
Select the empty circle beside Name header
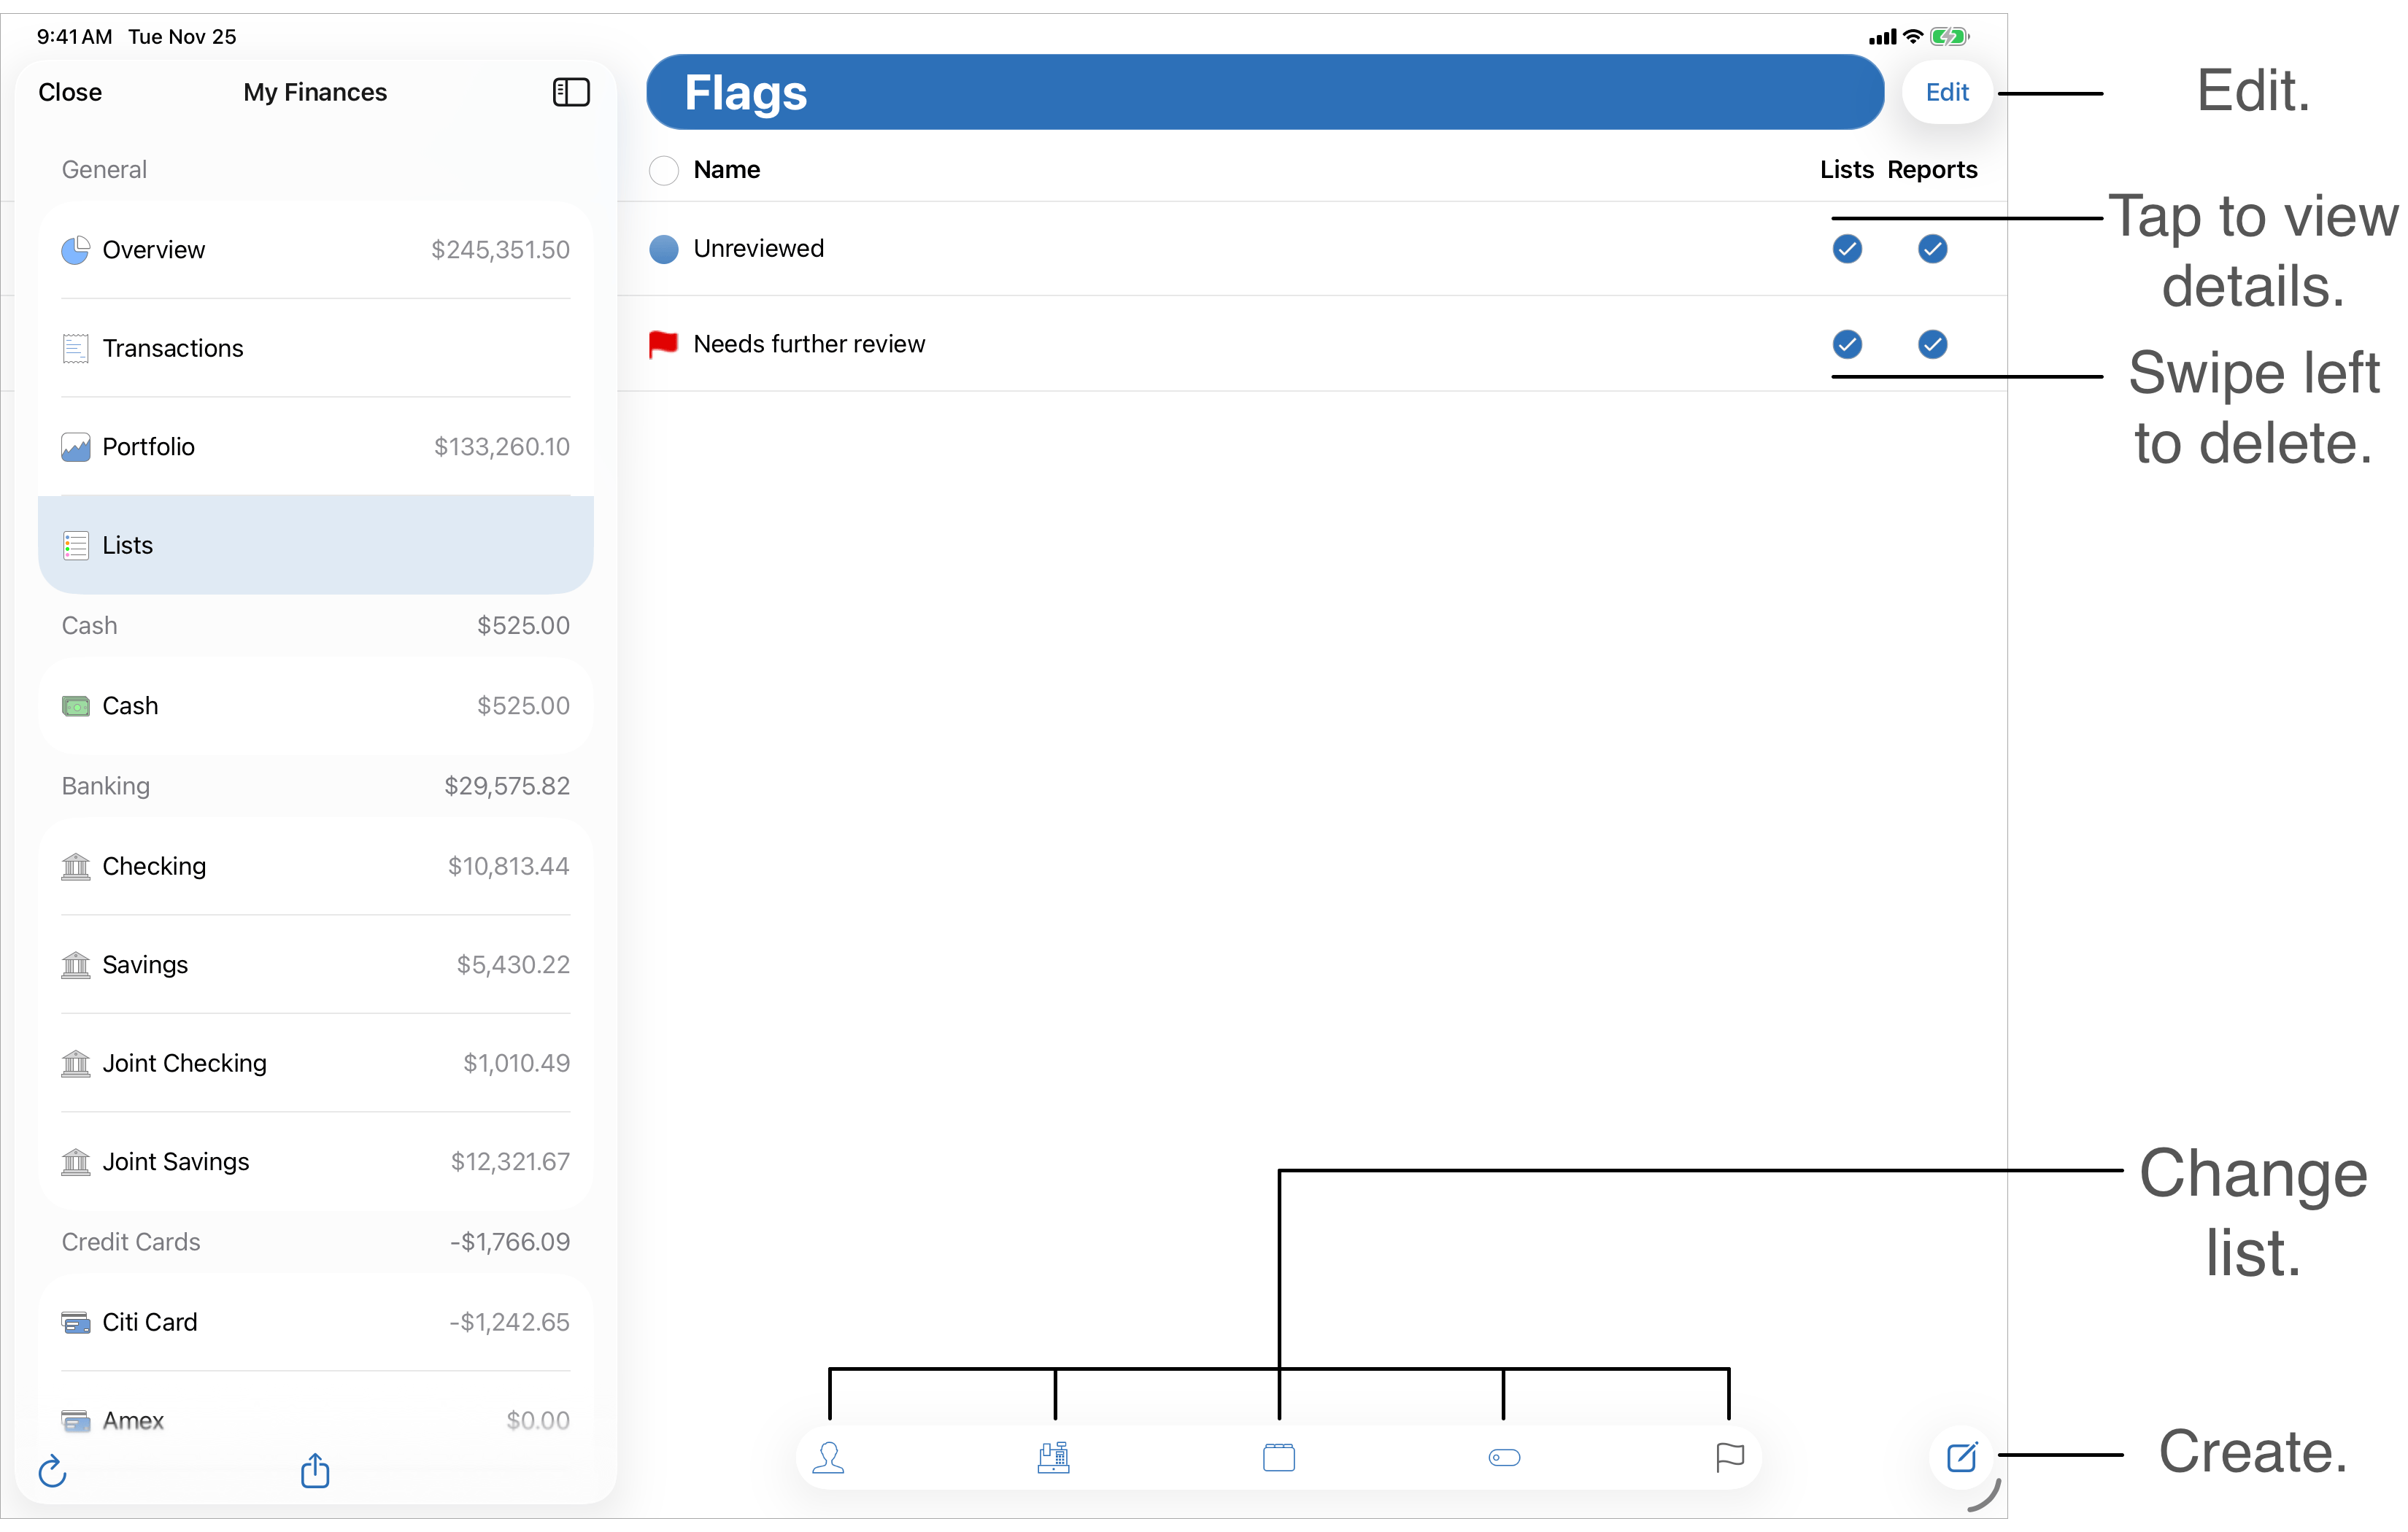[663, 170]
